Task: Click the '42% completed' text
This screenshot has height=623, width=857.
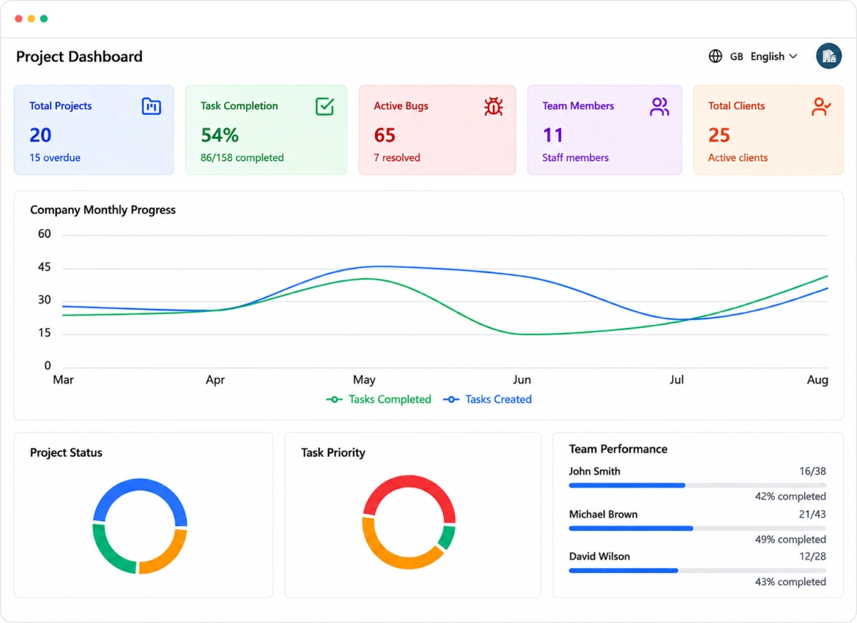Action: click(x=790, y=496)
